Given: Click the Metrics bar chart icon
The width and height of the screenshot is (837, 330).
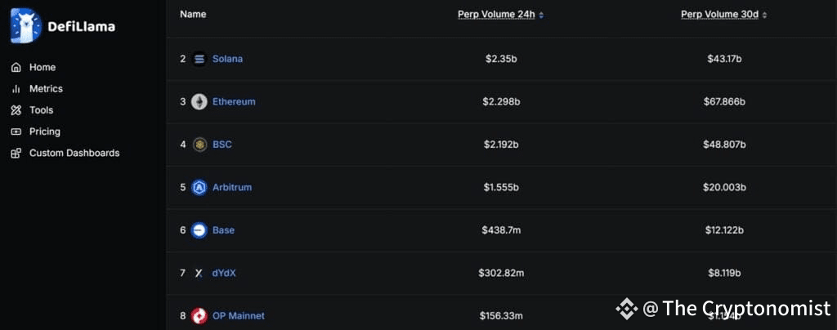Looking at the screenshot, I should [x=16, y=89].
